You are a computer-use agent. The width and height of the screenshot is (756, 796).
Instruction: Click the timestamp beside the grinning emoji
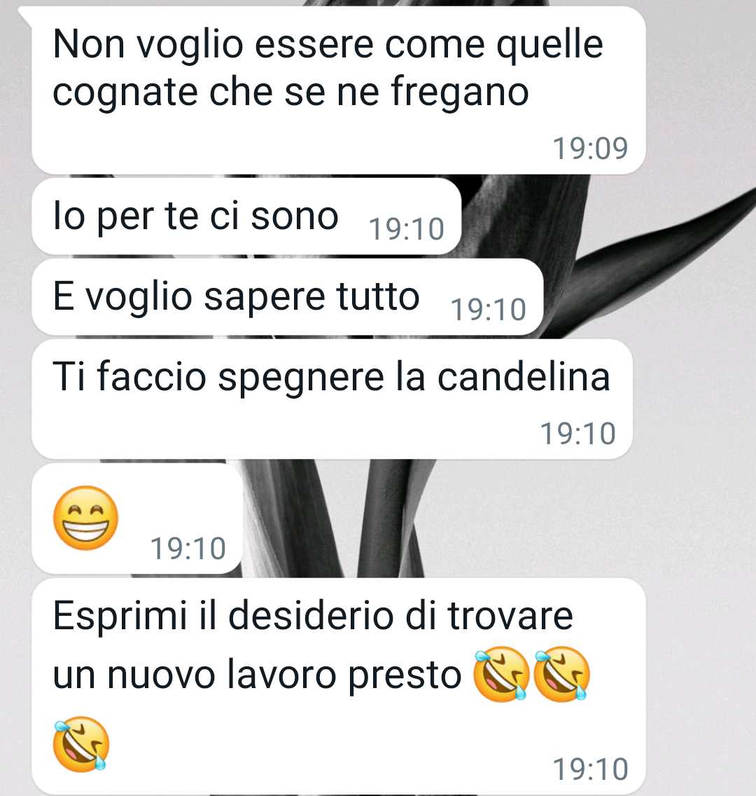(x=188, y=549)
